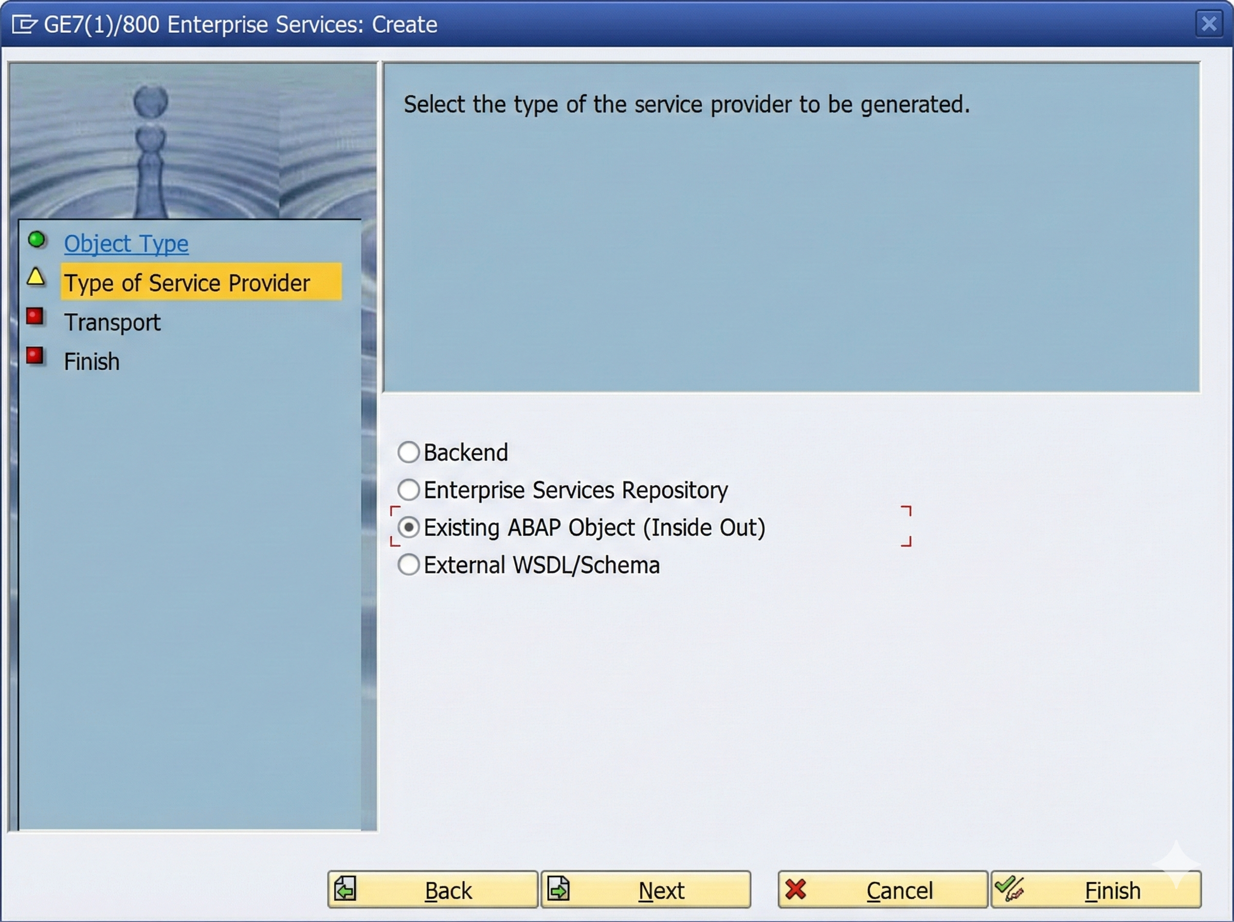Select Enterprise Services Repository option
The height and width of the screenshot is (922, 1234).
[x=409, y=489]
